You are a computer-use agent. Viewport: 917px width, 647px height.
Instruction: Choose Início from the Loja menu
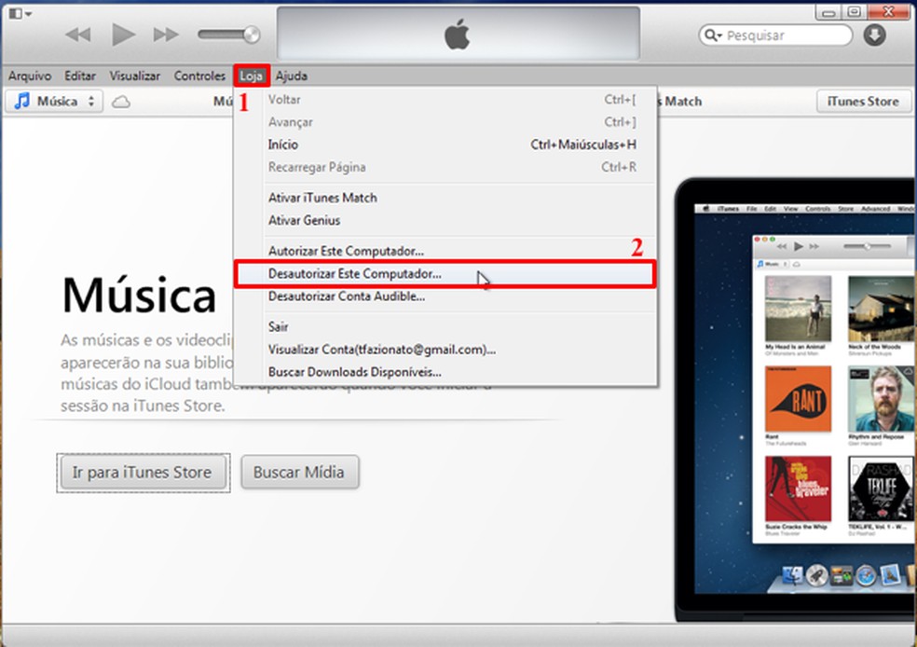coord(445,145)
